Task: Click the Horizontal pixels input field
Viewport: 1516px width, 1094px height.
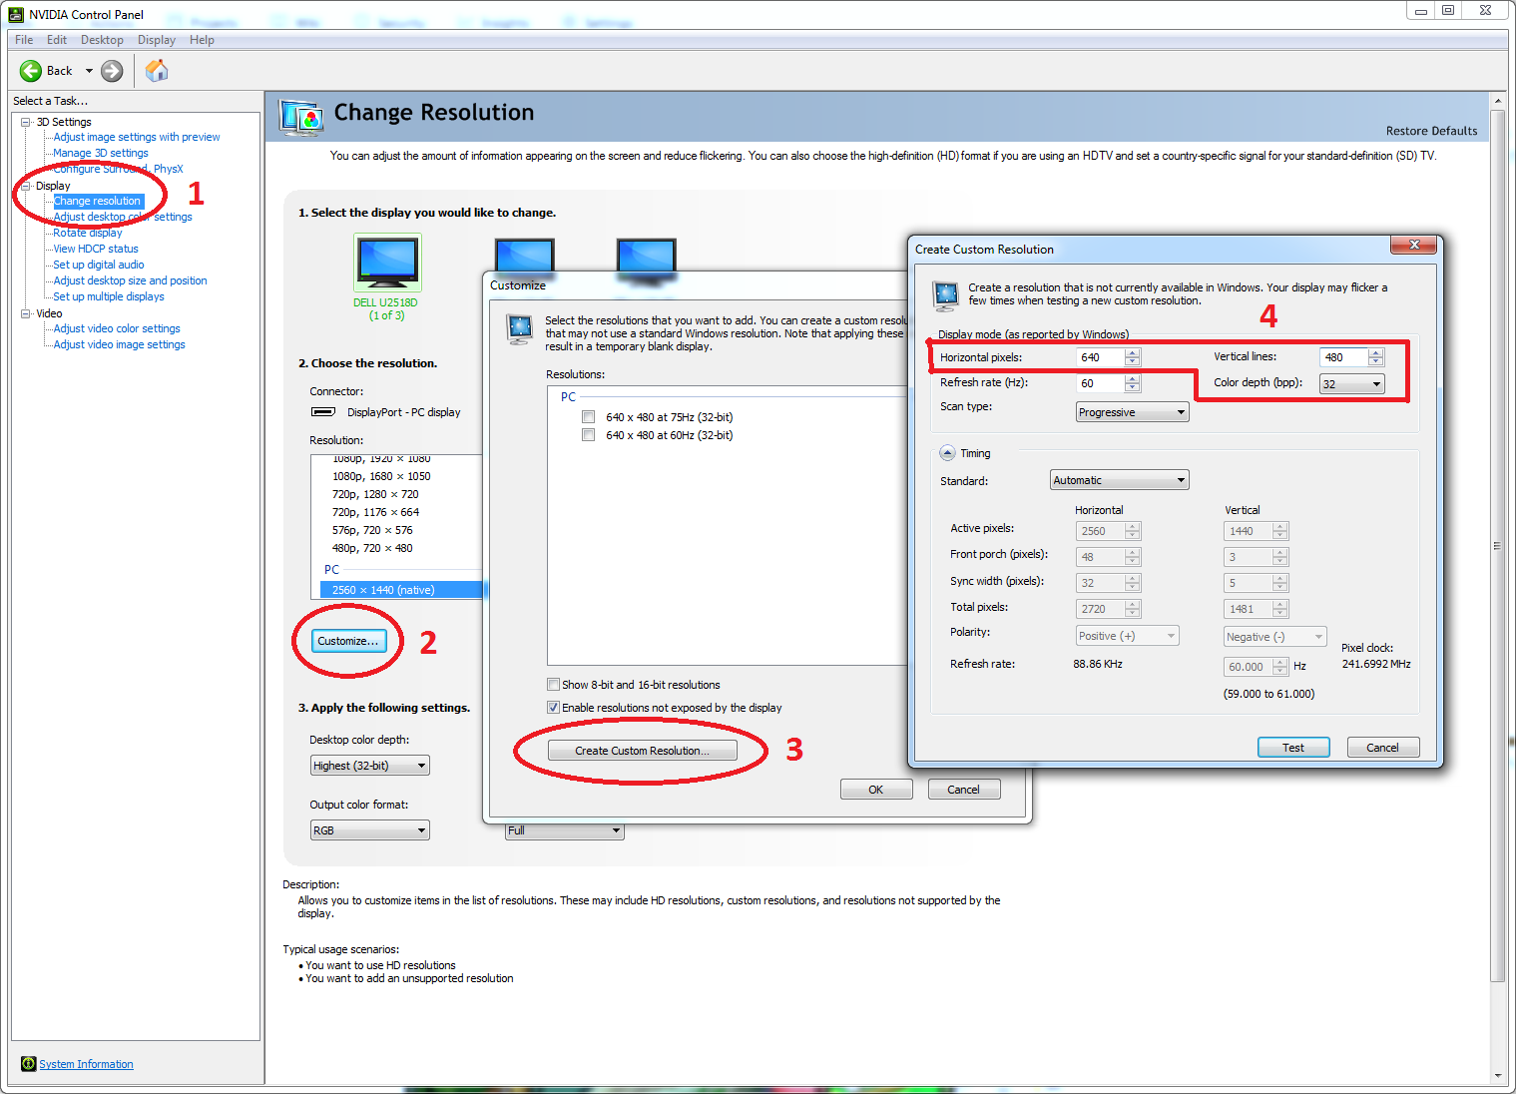Action: coord(1101,357)
